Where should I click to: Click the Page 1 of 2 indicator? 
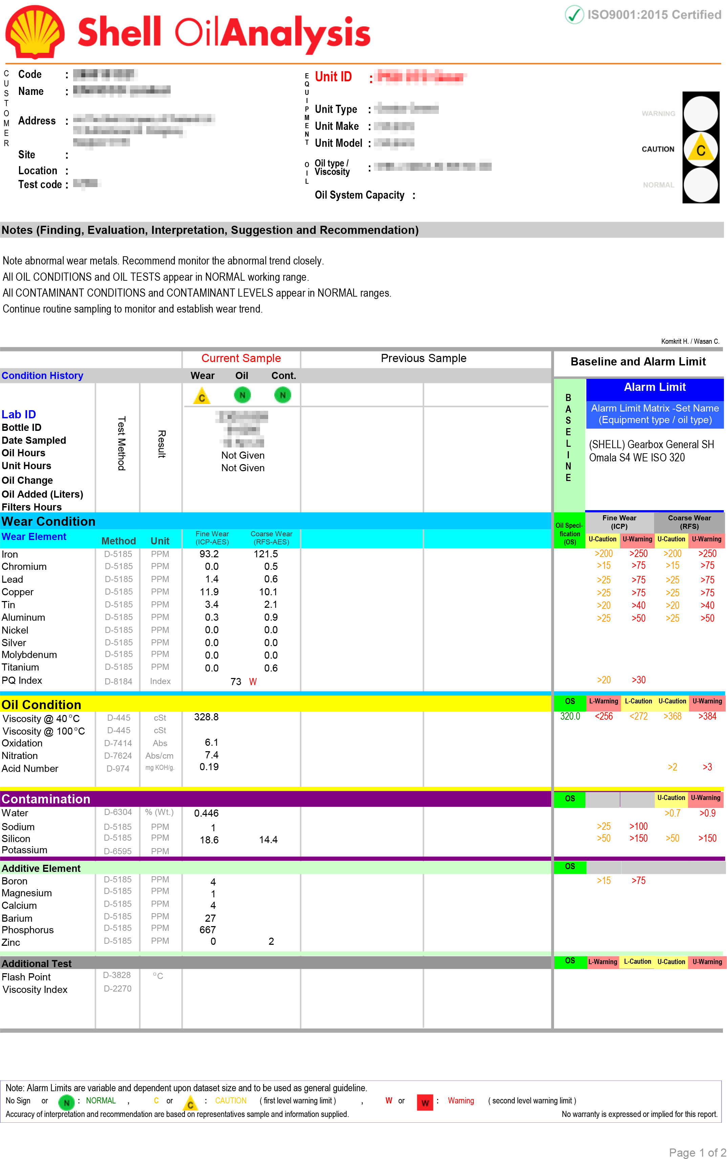click(x=698, y=1152)
